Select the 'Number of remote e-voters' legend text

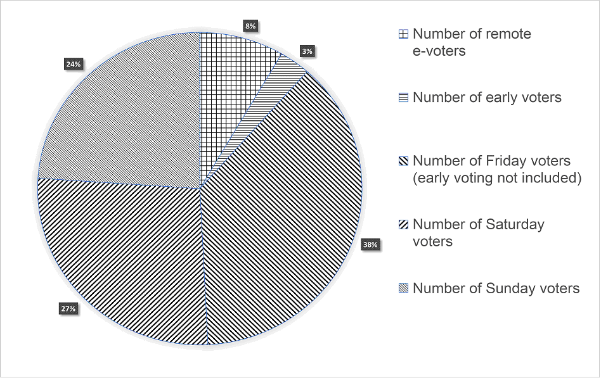click(x=471, y=42)
